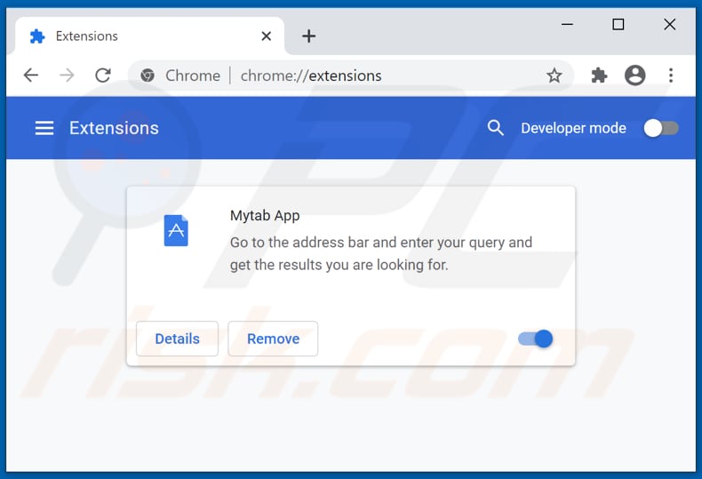This screenshot has width=702, height=479.
Task: Open the Extensions hamburger side menu
Action: pos(44,128)
